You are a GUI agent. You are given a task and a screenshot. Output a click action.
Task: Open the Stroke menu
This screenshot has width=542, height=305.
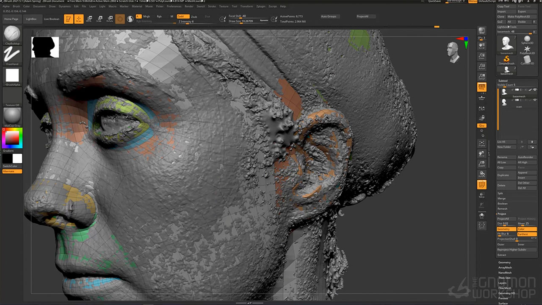[212, 6]
